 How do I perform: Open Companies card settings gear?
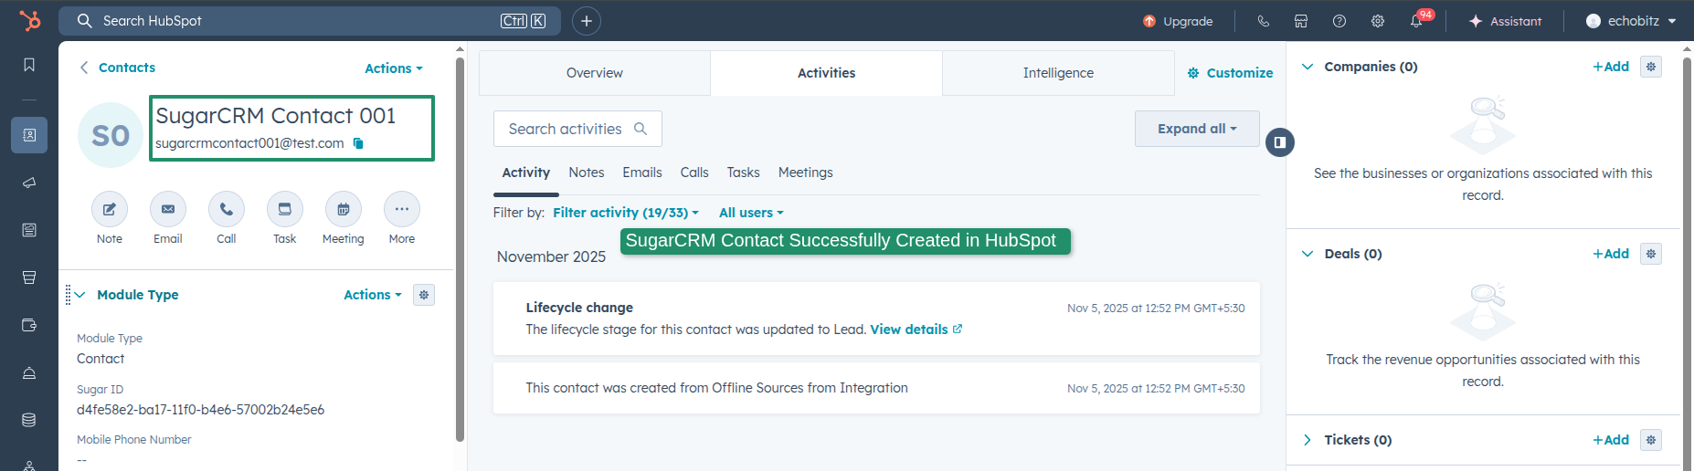(1651, 67)
